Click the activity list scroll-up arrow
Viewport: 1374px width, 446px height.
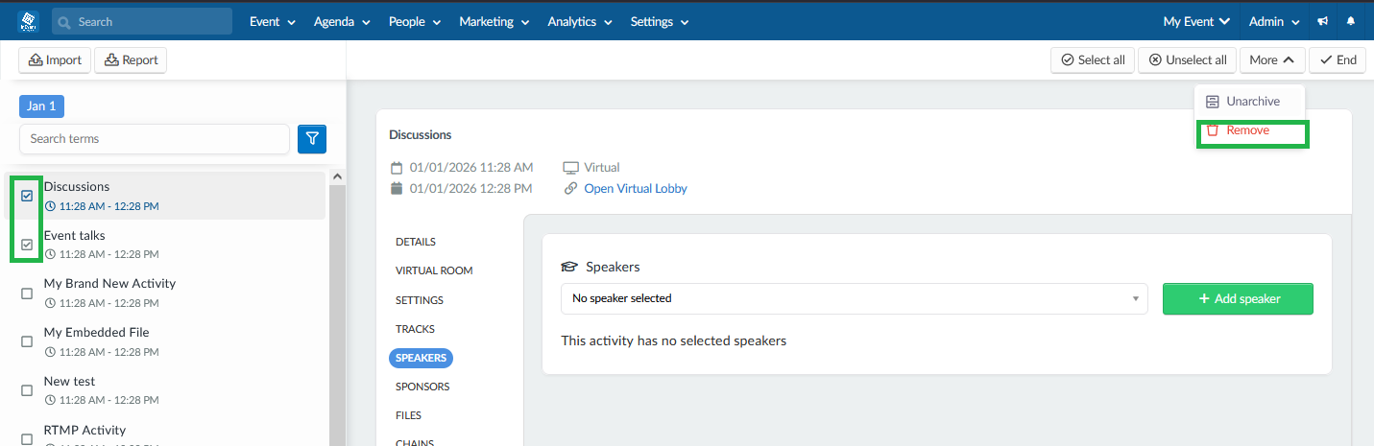pyautogui.click(x=337, y=176)
